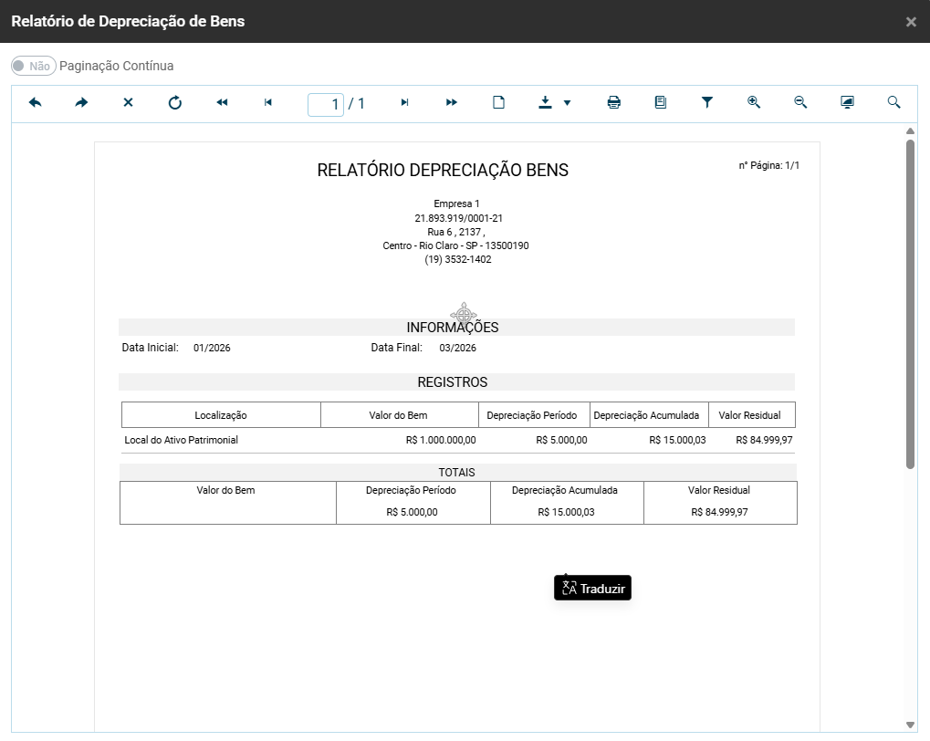Click the Traduzir translate button
Screen dimensions: 930x741
pyautogui.click(x=593, y=589)
